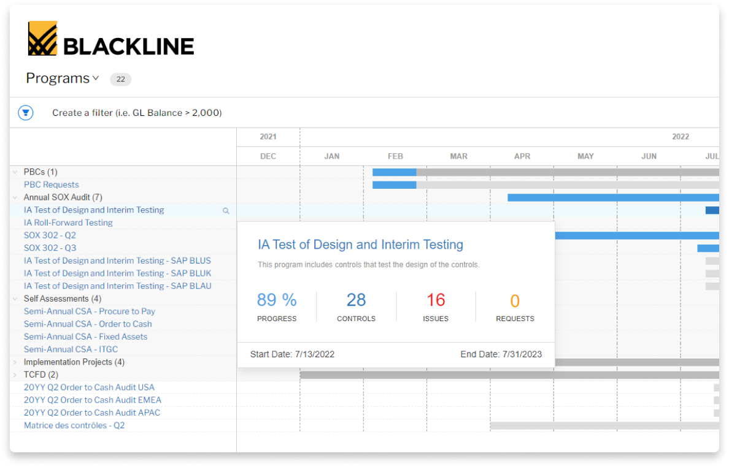The height and width of the screenshot is (467, 729).
Task: Click the 16 issues count
Action: coord(436,300)
